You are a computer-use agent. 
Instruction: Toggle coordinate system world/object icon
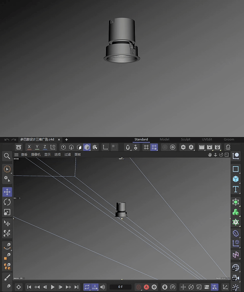[x=53, y=147]
